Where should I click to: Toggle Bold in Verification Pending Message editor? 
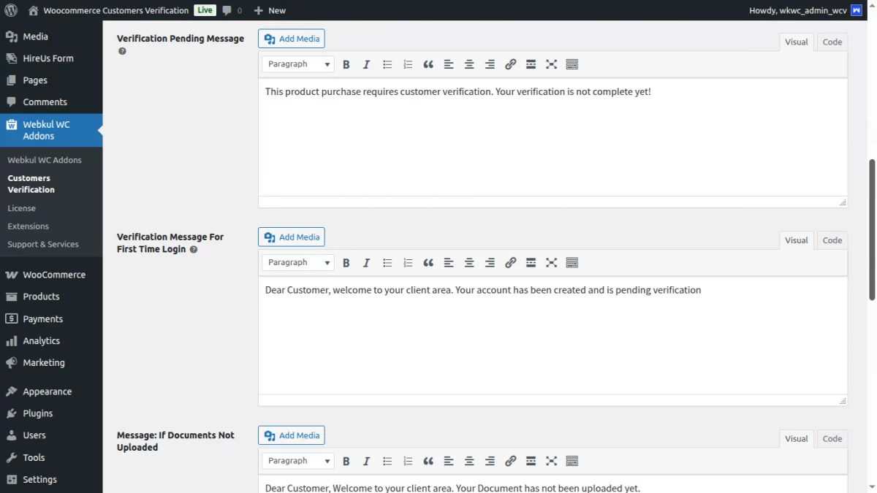[346, 64]
